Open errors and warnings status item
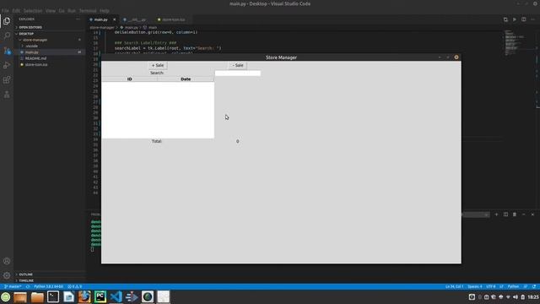The width and height of the screenshot is (540, 304). (x=75, y=286)
